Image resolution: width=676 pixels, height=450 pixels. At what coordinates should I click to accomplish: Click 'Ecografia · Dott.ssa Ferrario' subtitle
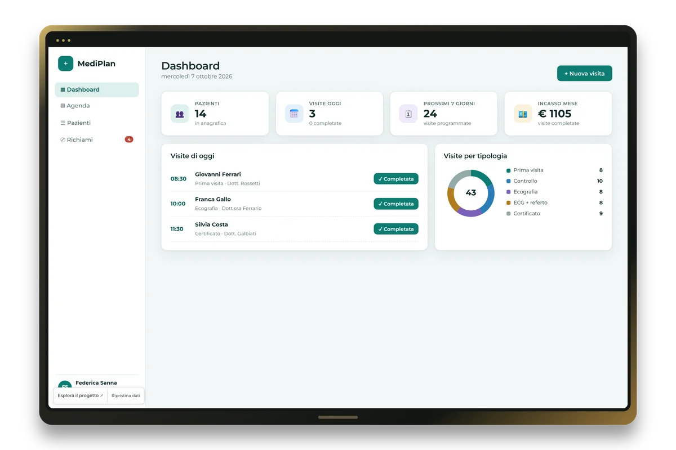[x=228, y=208]
